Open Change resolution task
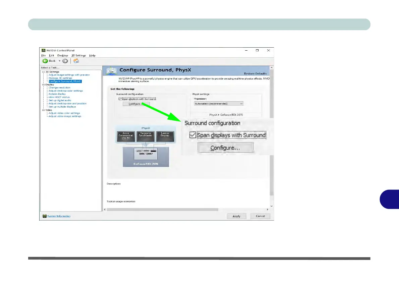Viewport: 399px width, 281px height. tap(59, 88)
